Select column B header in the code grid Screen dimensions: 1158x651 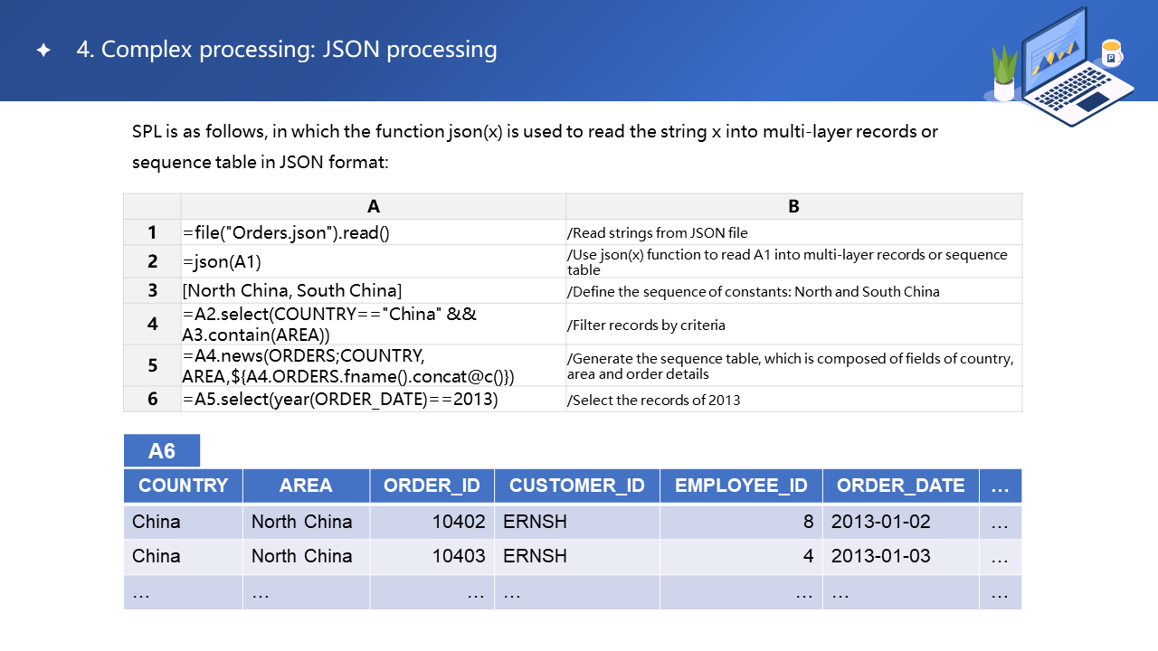click(x=793, y=206)
